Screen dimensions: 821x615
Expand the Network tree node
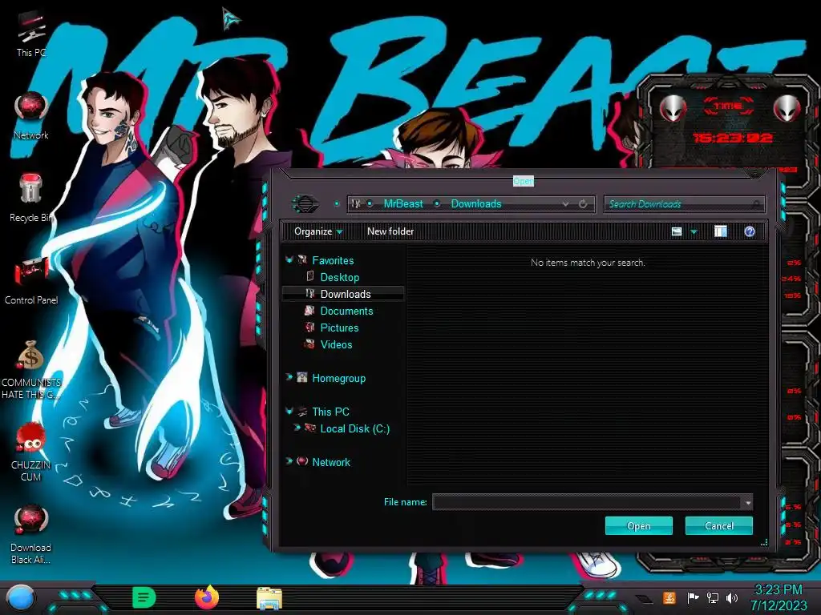click(x=289, y=461)
